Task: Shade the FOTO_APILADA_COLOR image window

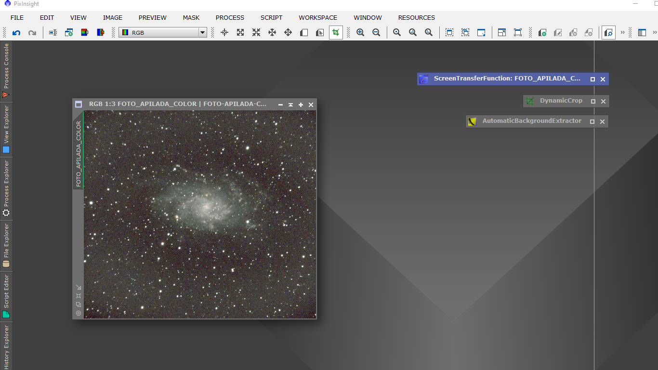Action: click(x=290, y=105)
